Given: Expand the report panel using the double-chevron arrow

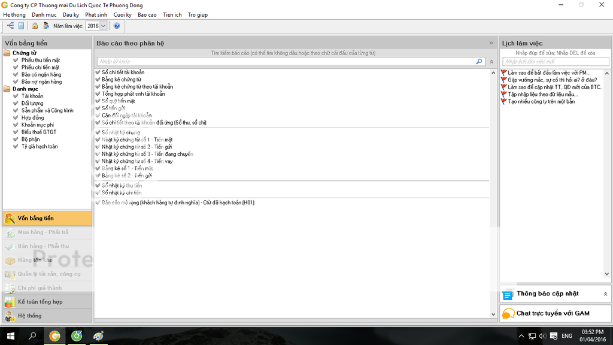Looking at the screenshot, I should pyautogui.click(x=491, y=43).
